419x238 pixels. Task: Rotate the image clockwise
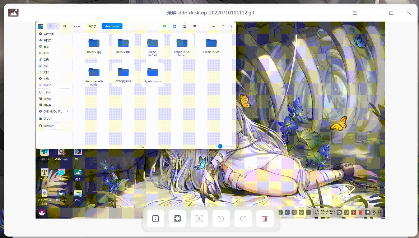coord(243,219)
